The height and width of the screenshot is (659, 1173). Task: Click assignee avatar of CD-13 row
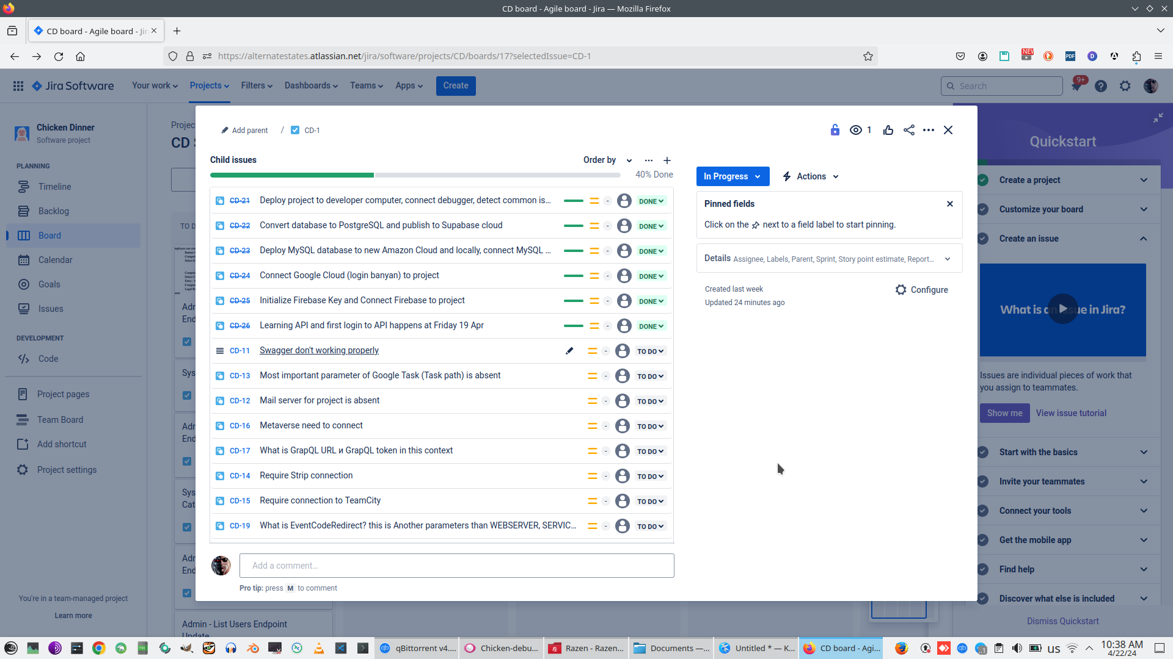coord(623,376)
